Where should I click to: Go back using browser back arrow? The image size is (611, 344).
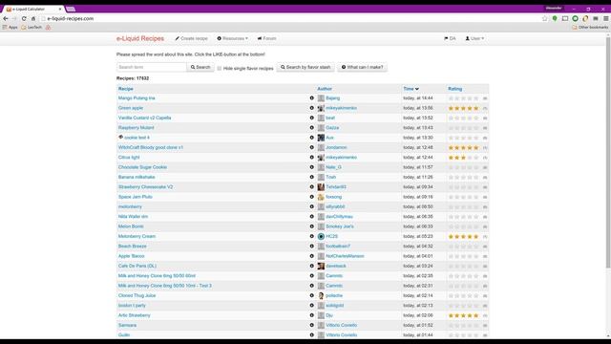(x=6, y=18)
